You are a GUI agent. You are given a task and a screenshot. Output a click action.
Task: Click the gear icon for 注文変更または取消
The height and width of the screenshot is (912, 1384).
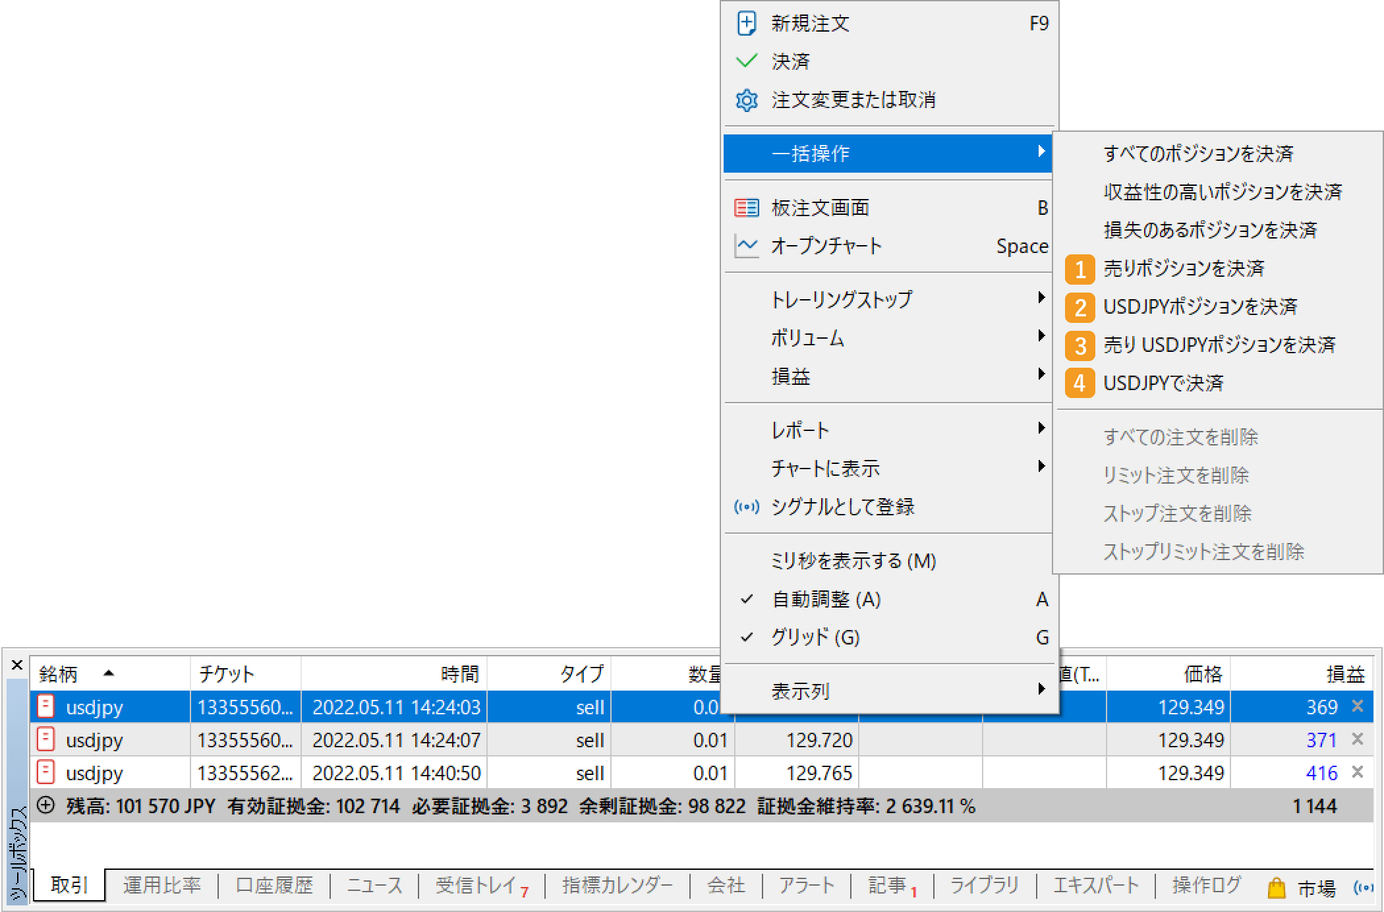click(746, 100)
